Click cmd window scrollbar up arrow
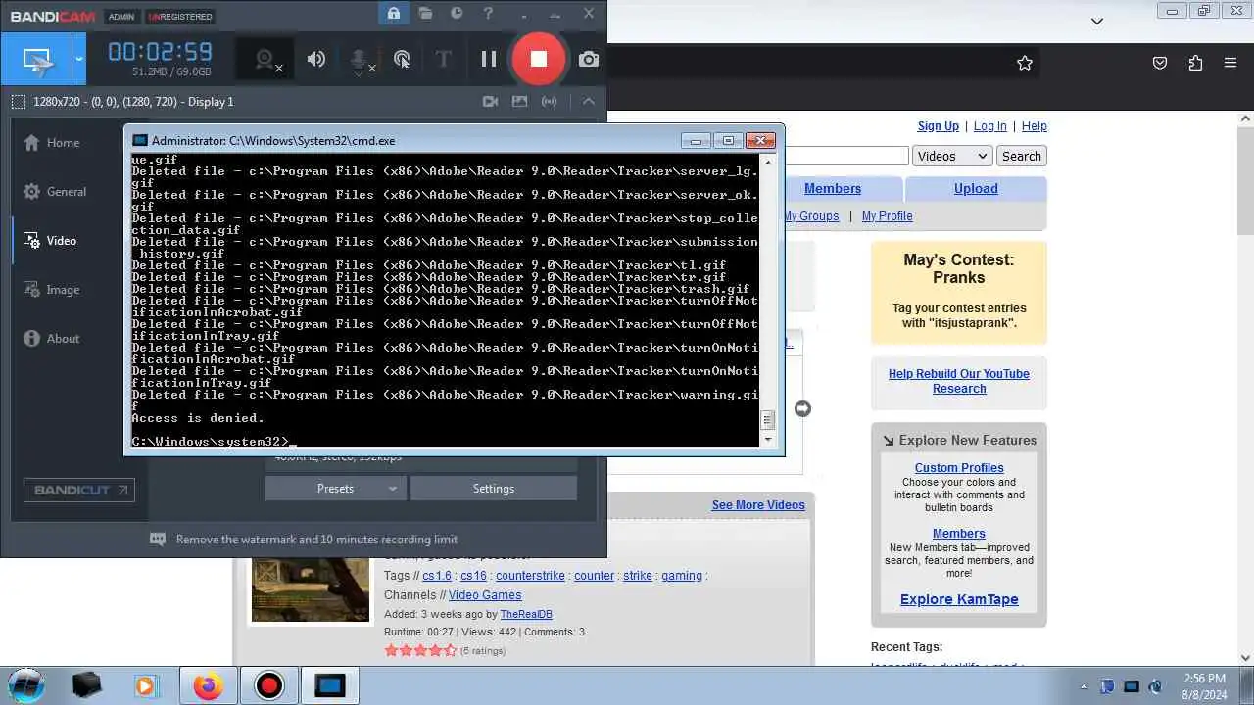 point(767,162)
